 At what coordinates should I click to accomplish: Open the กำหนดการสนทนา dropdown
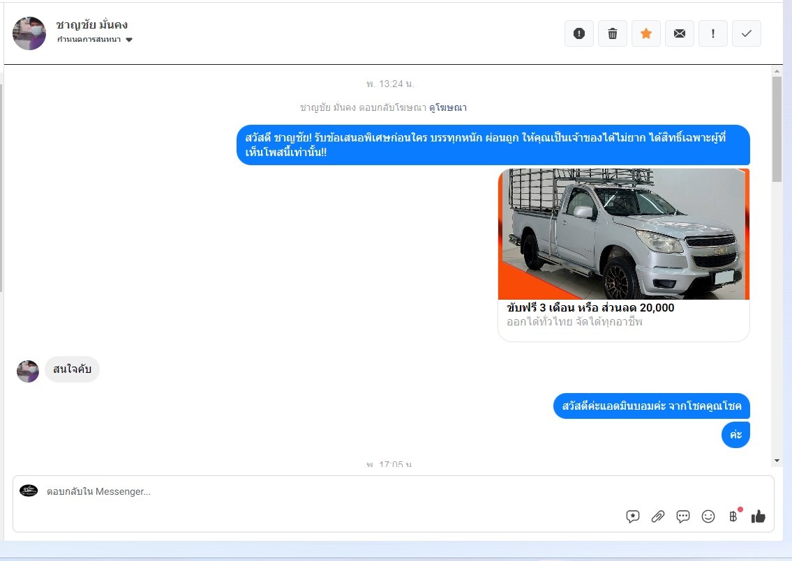point(94,40)
